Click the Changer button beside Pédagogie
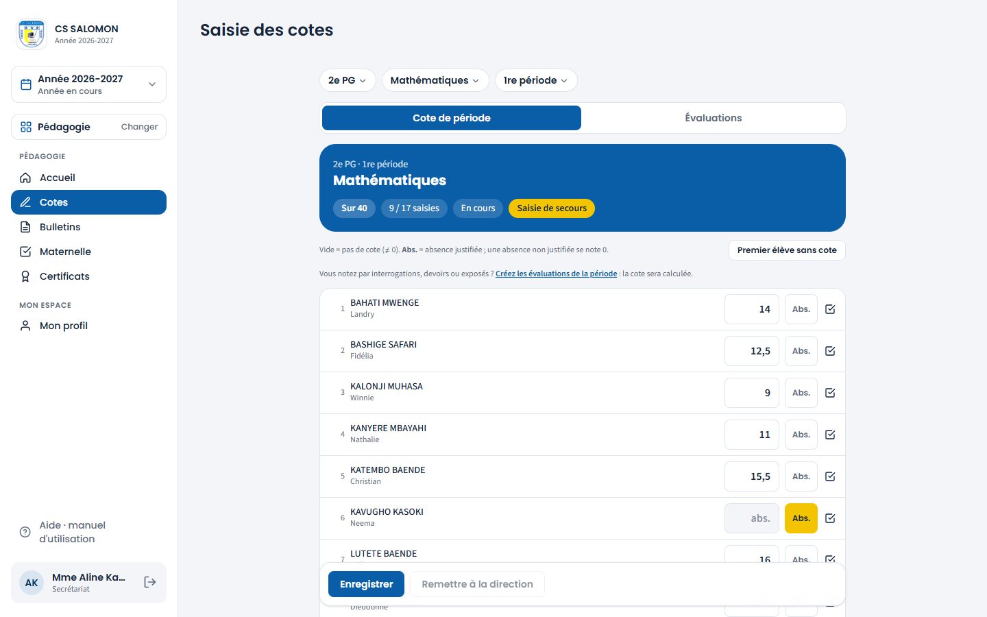The image size is (987, 617). point(139,127)
